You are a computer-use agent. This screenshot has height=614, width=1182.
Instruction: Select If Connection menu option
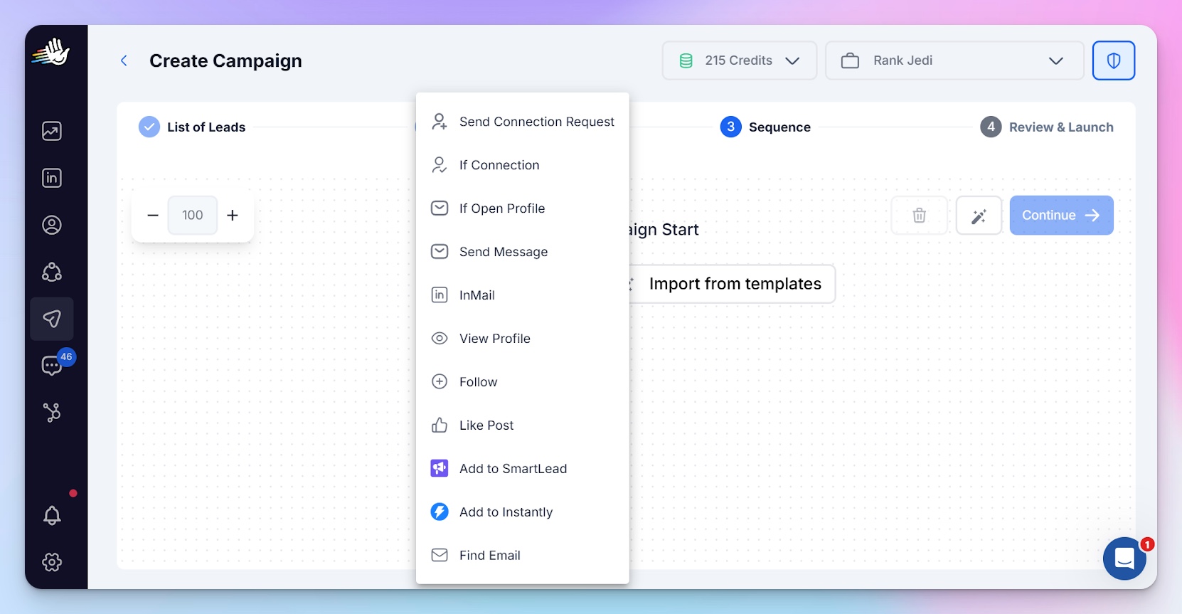point(523,165)
